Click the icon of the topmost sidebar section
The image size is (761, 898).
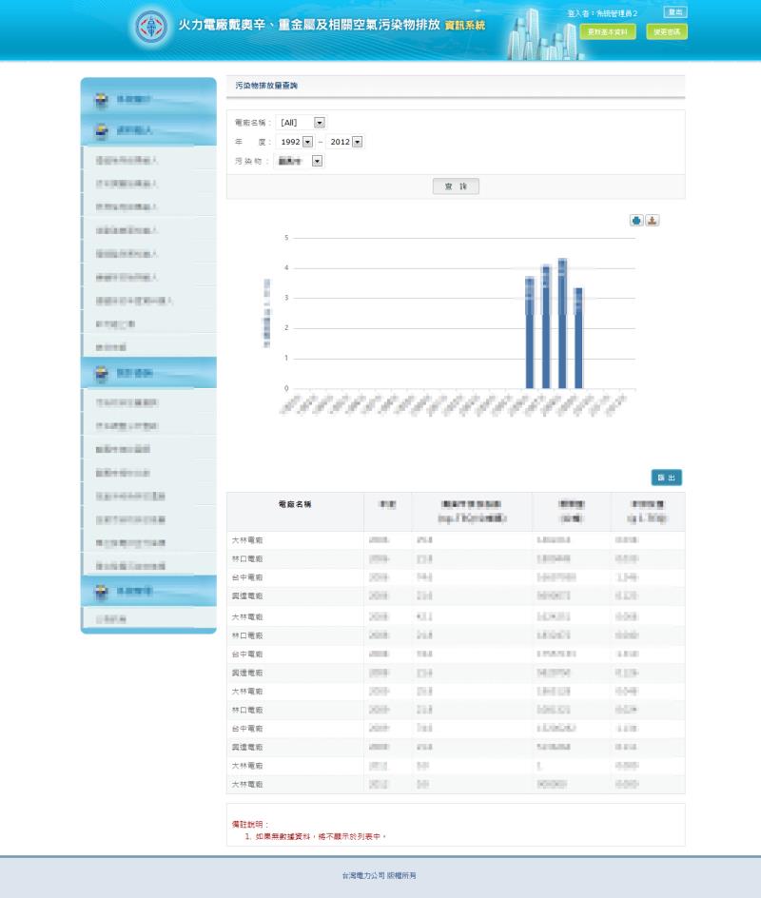(102, 100)
